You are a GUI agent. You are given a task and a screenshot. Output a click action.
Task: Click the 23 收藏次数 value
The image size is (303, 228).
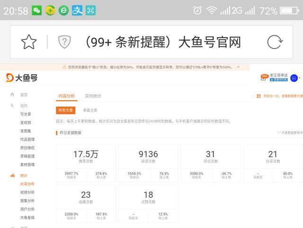(86, 194)
